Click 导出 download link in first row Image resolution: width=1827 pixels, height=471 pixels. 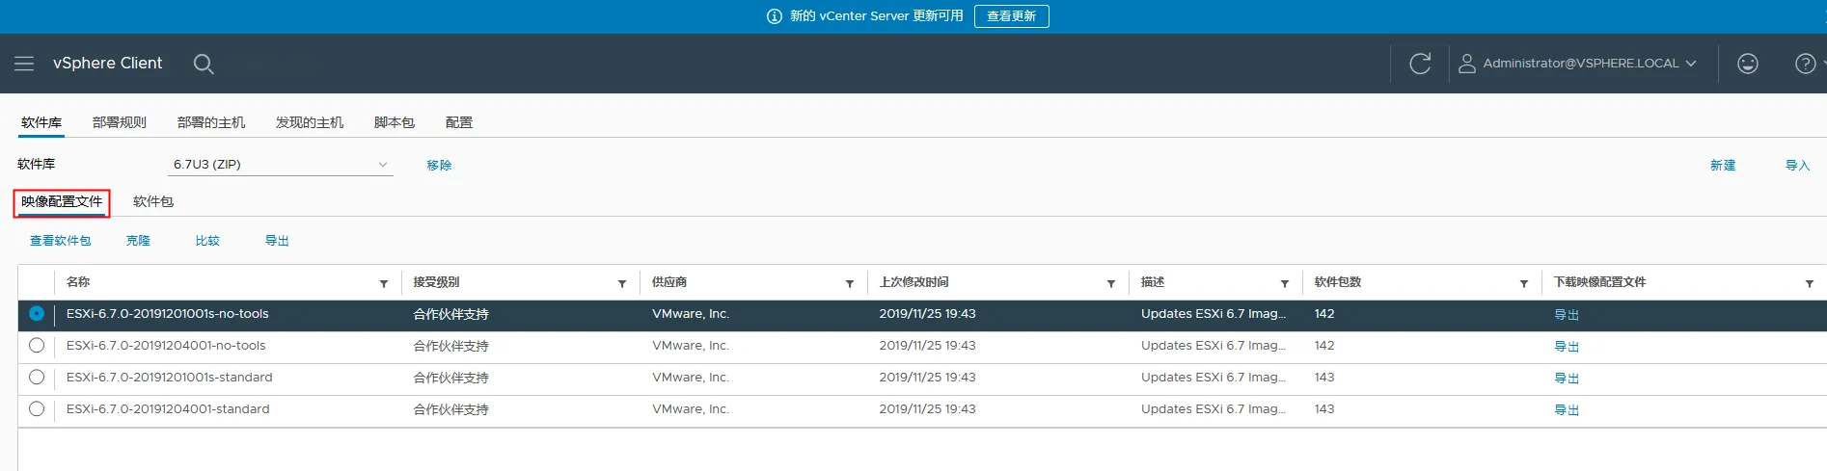pyautogui.click(x=1566, y=315)
